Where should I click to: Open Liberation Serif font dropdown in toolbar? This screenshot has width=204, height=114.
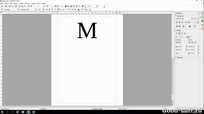click(36, 9)
